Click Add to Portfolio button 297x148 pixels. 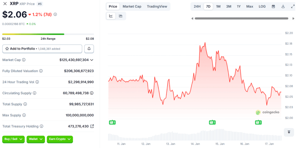[42, 49]
